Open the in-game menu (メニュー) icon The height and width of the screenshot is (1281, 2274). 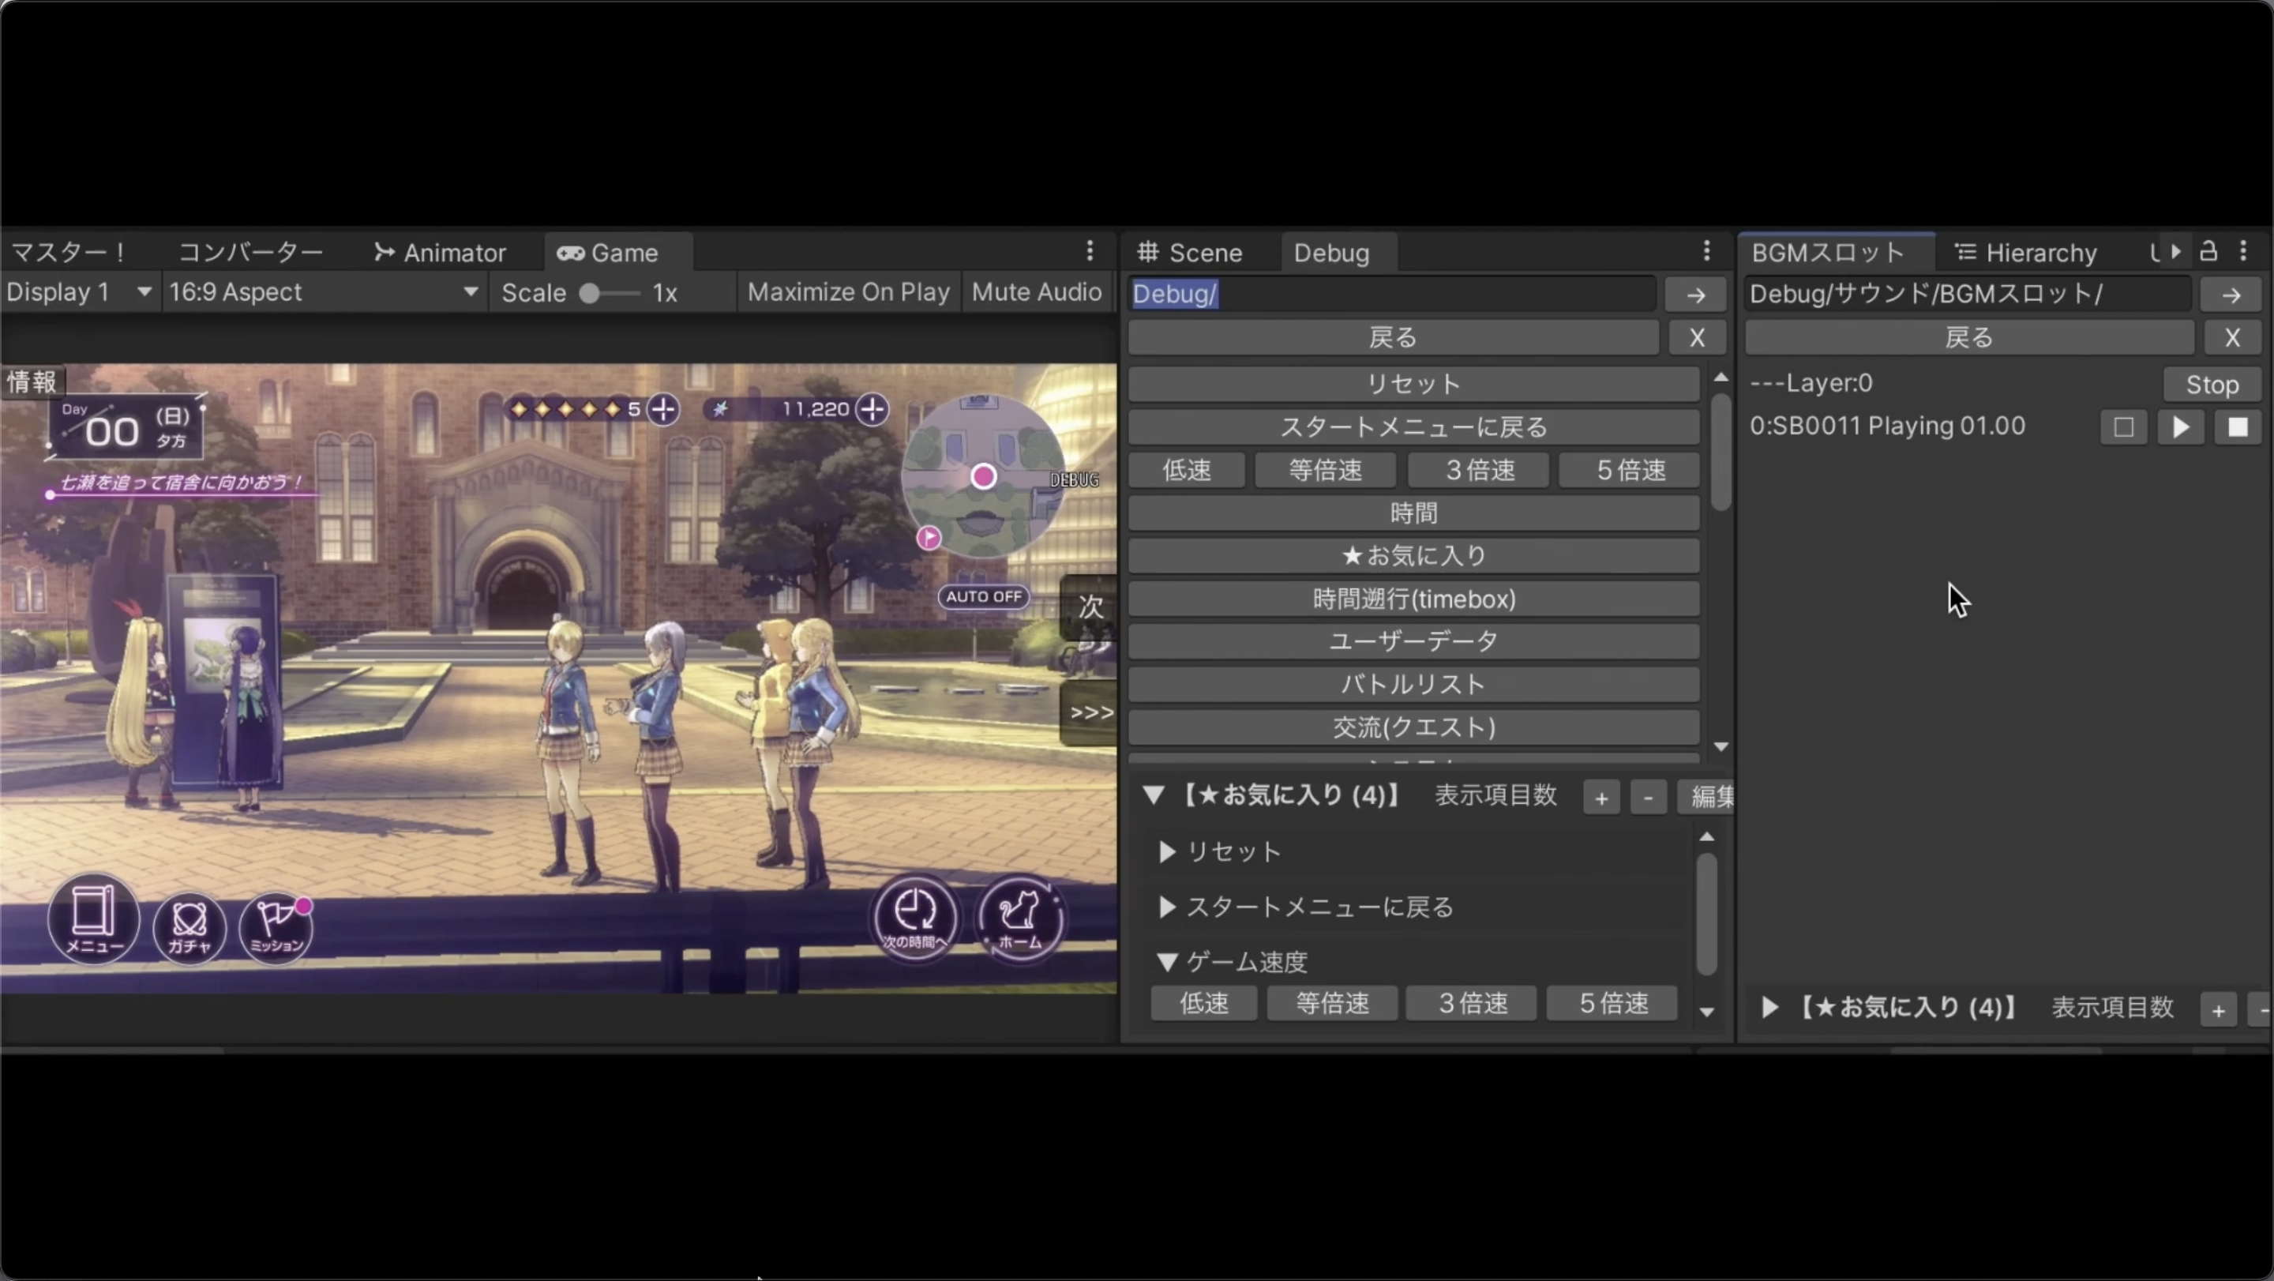(94, 918)
